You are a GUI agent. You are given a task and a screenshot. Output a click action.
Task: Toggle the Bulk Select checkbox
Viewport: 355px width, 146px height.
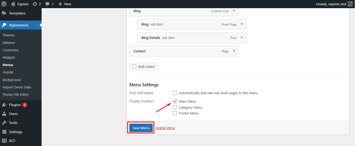tap(134, 67)
